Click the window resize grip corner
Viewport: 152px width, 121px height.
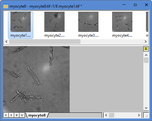pyautogui.click(x=147, y=116)
